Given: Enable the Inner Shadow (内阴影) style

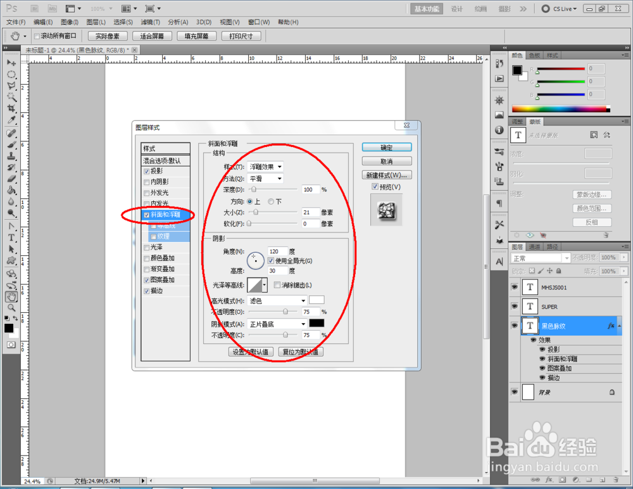Looking at the screenshot, I should pyautogui.click(x=147, y=182).
